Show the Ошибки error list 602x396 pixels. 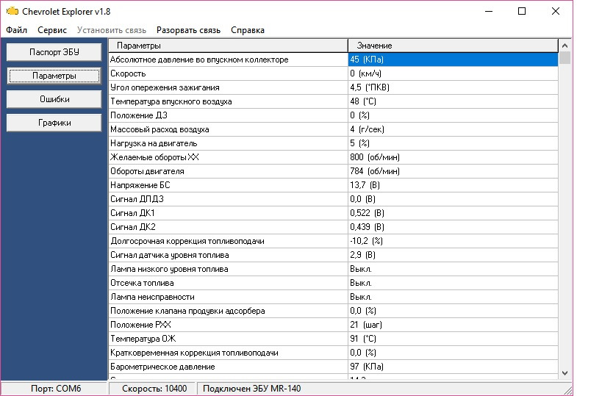click(x=54, y=99)
